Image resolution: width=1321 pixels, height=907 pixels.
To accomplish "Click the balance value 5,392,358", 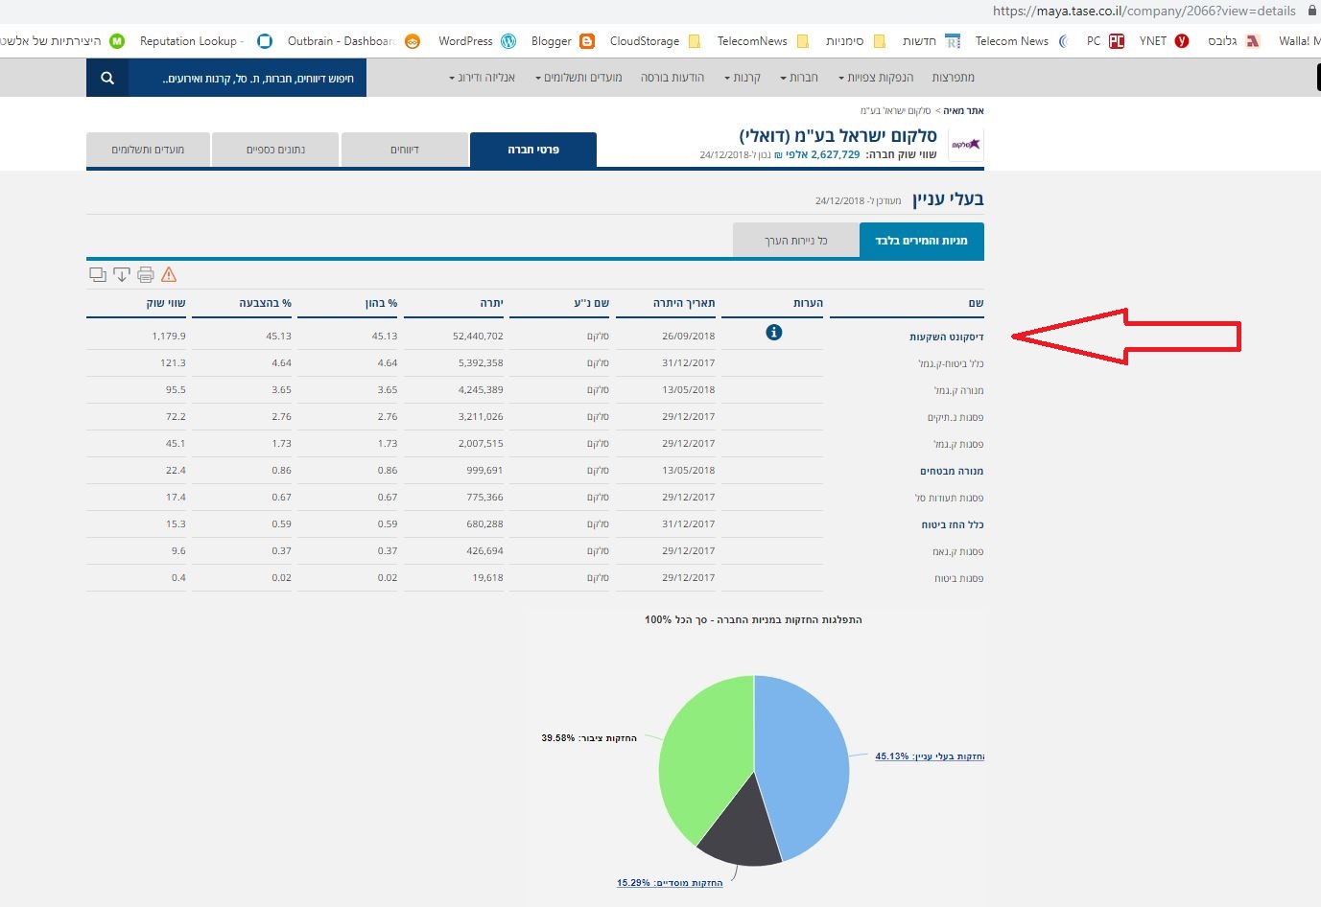I will click(481, 363).
